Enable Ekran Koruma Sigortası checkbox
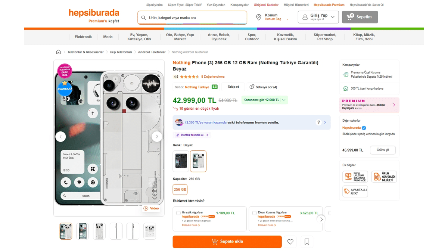Viewport: 448px width, 252px height. coord(254,213)
